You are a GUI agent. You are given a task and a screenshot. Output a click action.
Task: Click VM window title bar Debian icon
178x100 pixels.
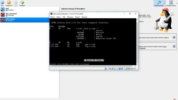[51, 14]
